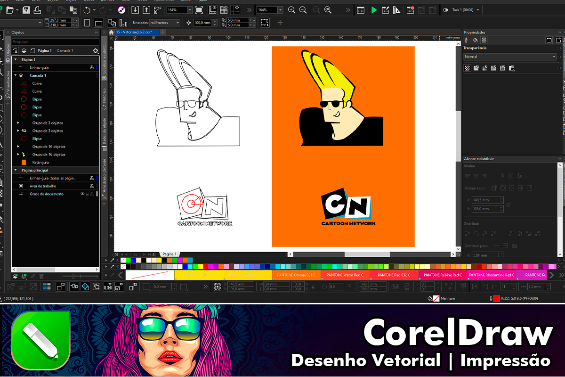Select the first Curva object
565x377 pixels.
pyautogui.click(x=37, y=83)
